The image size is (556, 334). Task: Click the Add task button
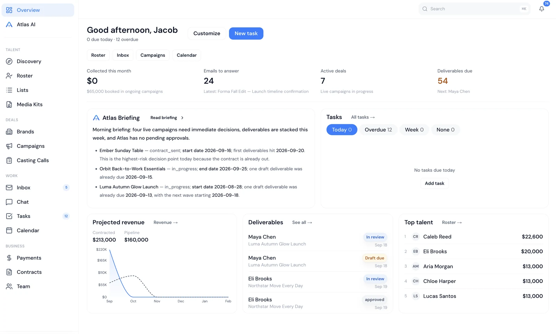(434, 183)
